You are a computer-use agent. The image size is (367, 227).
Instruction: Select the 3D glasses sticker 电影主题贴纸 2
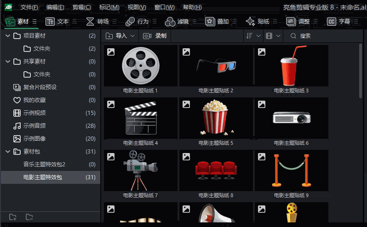[216, 66]
